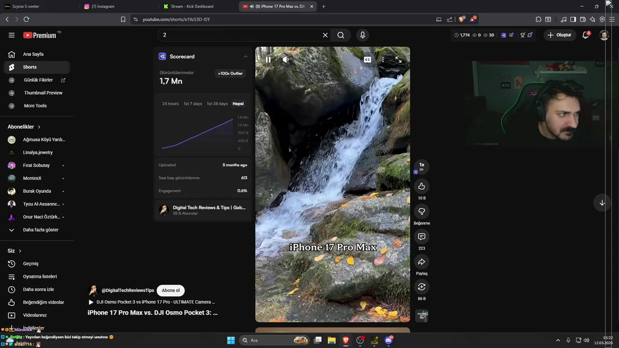Open Oynatma listeleri playlists
This screenshot has height=348, width=619.
[37, 276]
